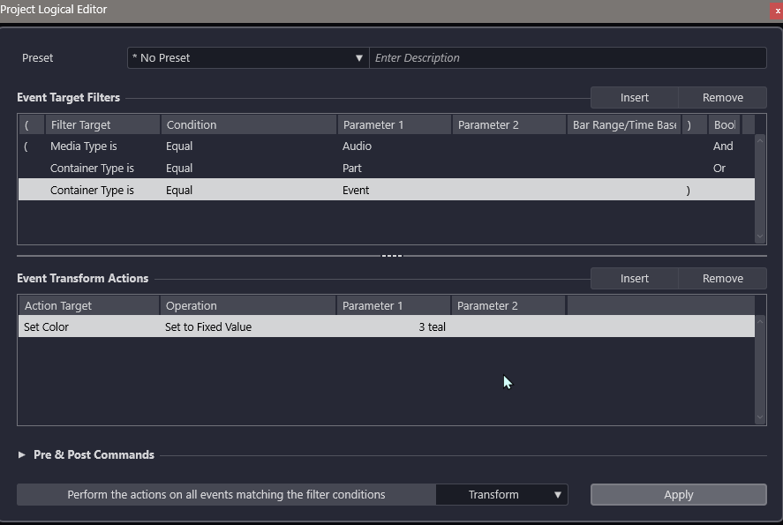The height and width of the screenshot is (525, 783).
Task: Click Insert above the Event Target Filters list
Action: tap(635, 97)
